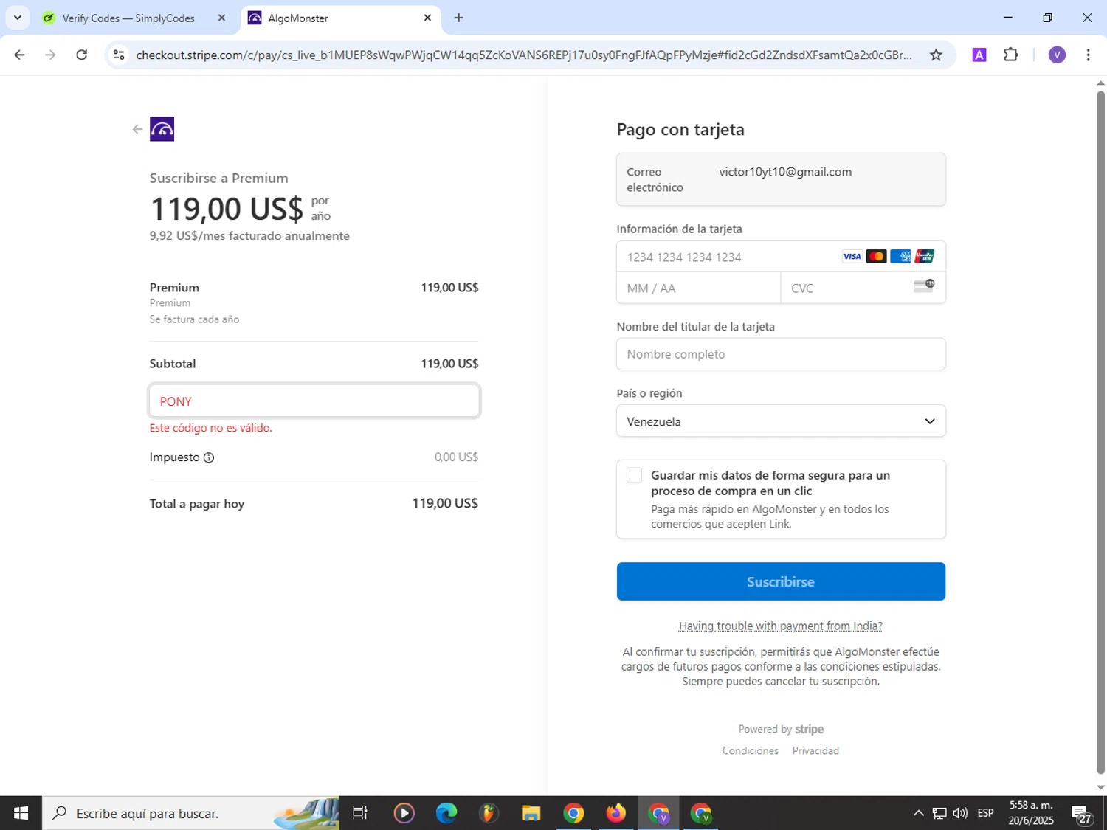
Task: Open a new browser tab
Action: point(458,18)
